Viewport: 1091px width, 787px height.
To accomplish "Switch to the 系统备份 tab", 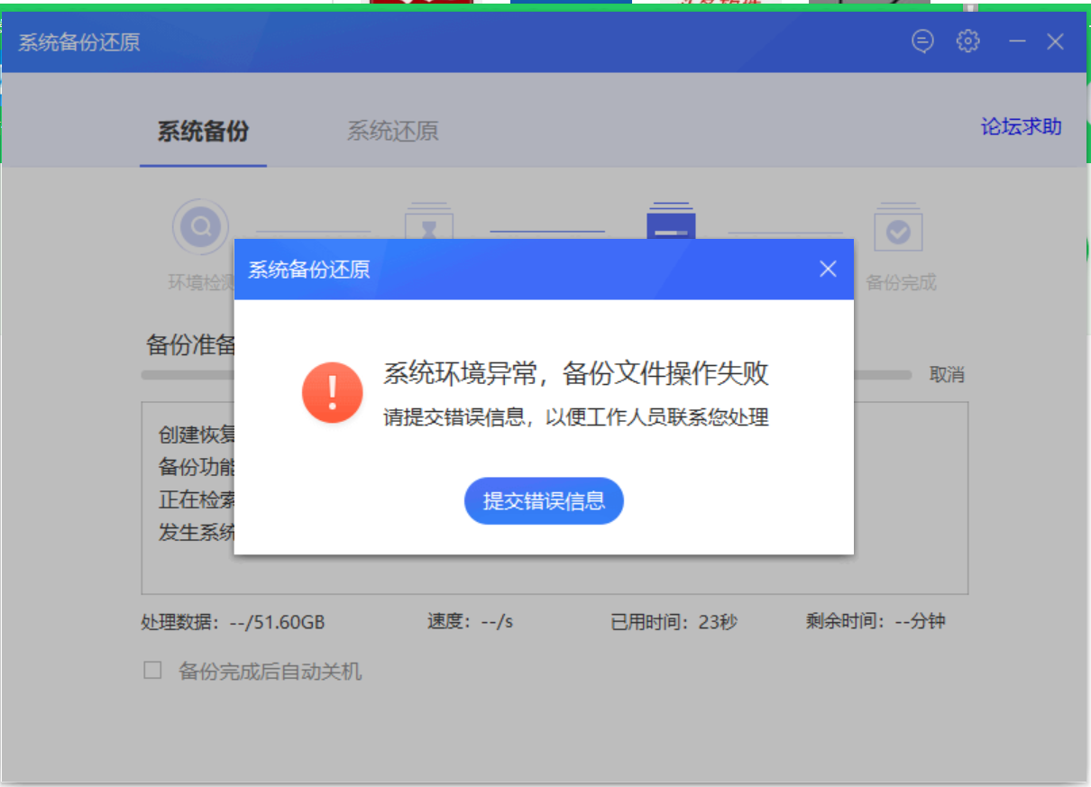I will click(x=203, y=132).
